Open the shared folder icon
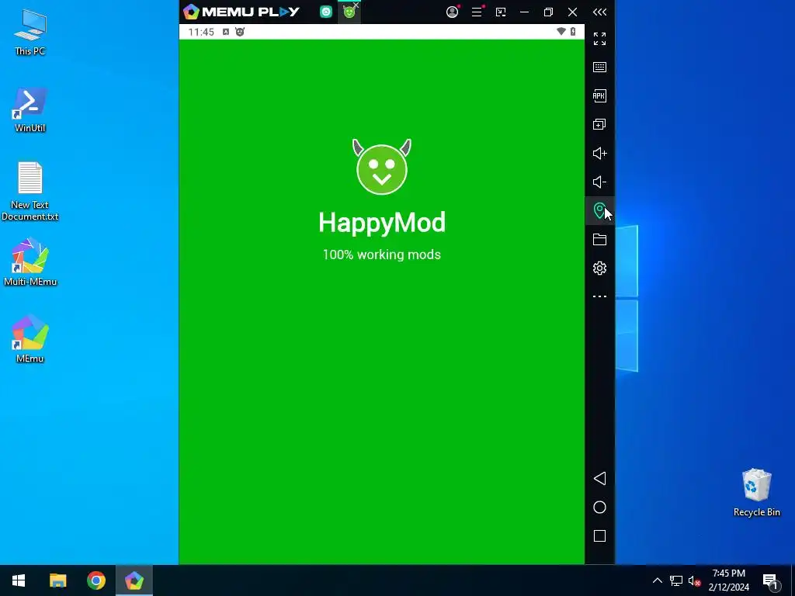The width and height of the screenshot is (795, 596). coord(600,239)
